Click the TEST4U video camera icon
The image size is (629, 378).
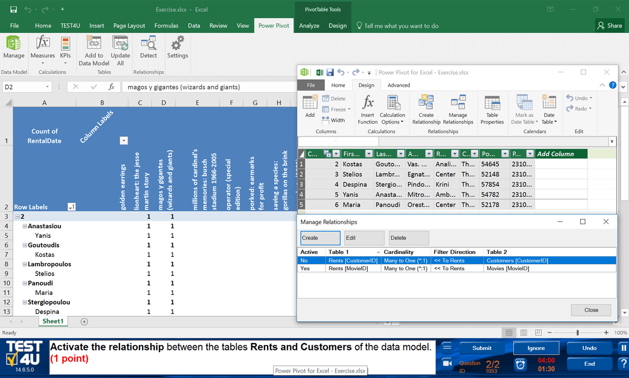point(447,363)
